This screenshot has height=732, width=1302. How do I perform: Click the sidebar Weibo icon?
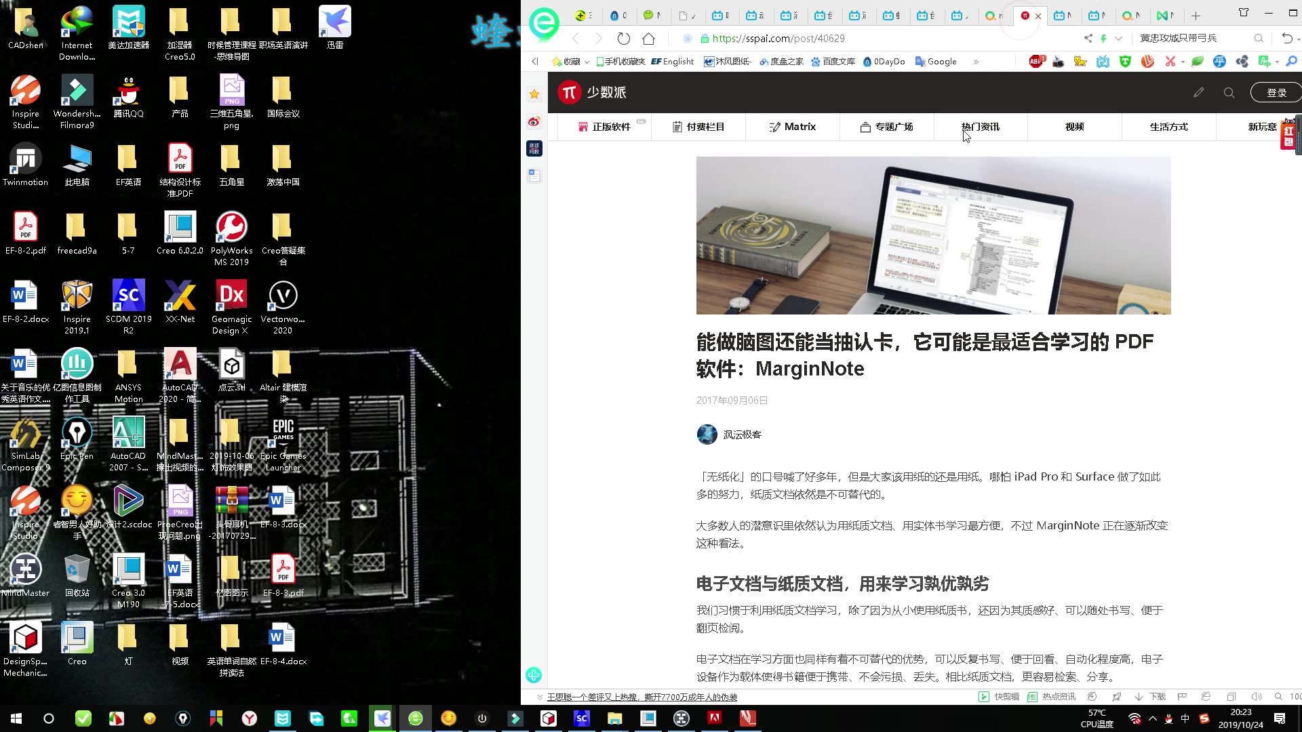click(x=534, y=122)
